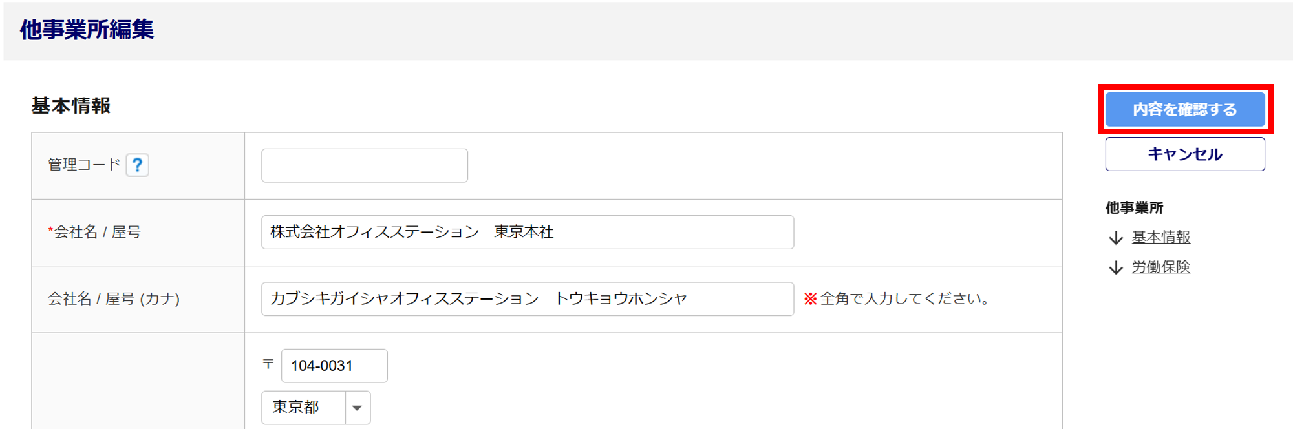Click the 他事業所編集 page title
The image size is (1293, 429).
point(87,30)
